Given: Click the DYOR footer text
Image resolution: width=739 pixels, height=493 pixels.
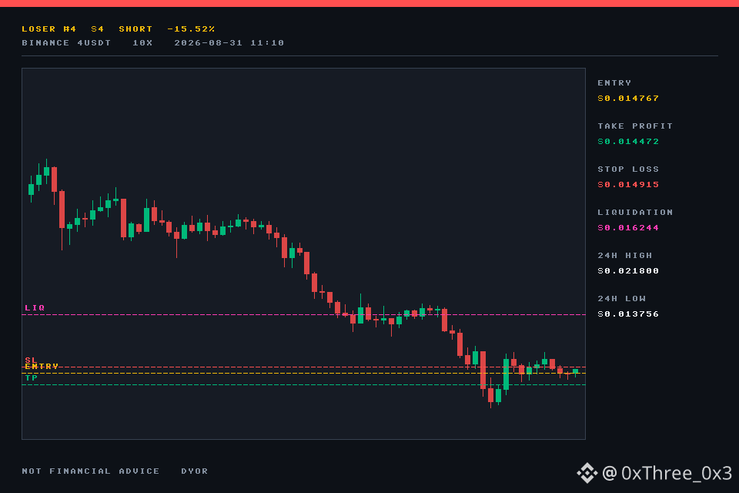Looking at the screenshot, I should coord(195,471).
